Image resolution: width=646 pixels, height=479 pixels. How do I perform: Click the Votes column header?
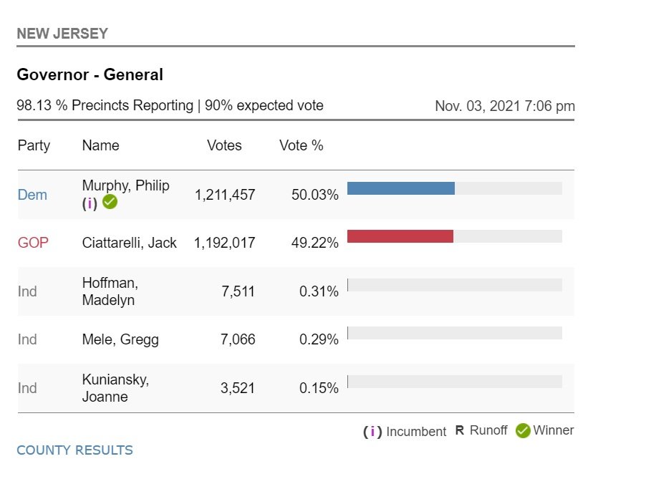click(x=224, y=145)
